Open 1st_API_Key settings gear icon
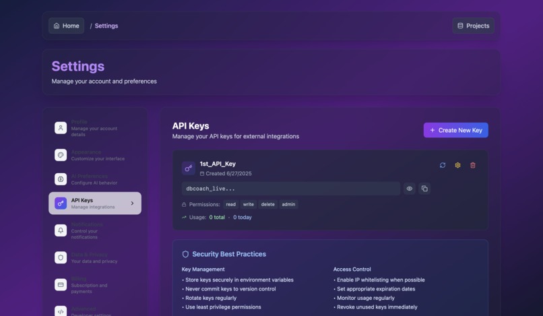543x316 pixels. [458, 165]
